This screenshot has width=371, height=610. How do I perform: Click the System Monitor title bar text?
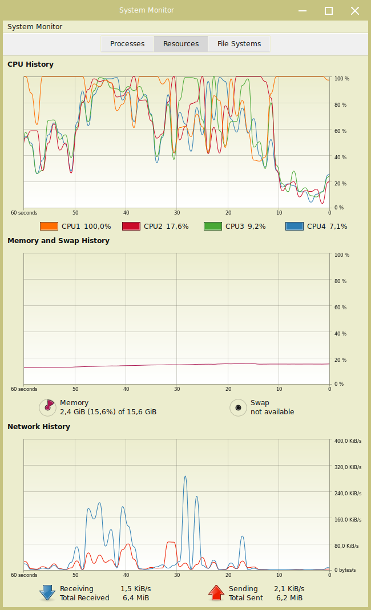(146, 10)
